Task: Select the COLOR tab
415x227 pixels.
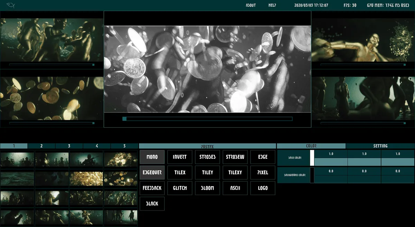Action: 311,146
